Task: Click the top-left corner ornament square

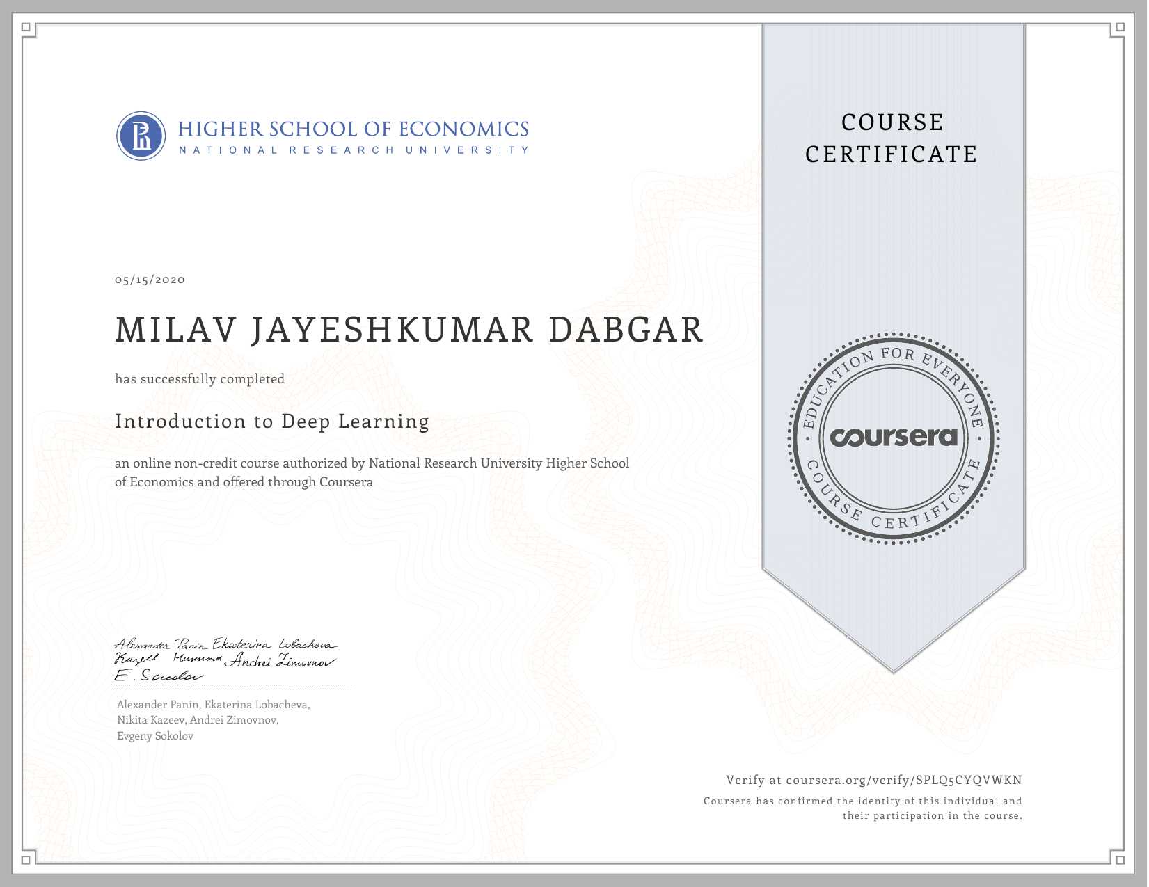Action: 26,28
